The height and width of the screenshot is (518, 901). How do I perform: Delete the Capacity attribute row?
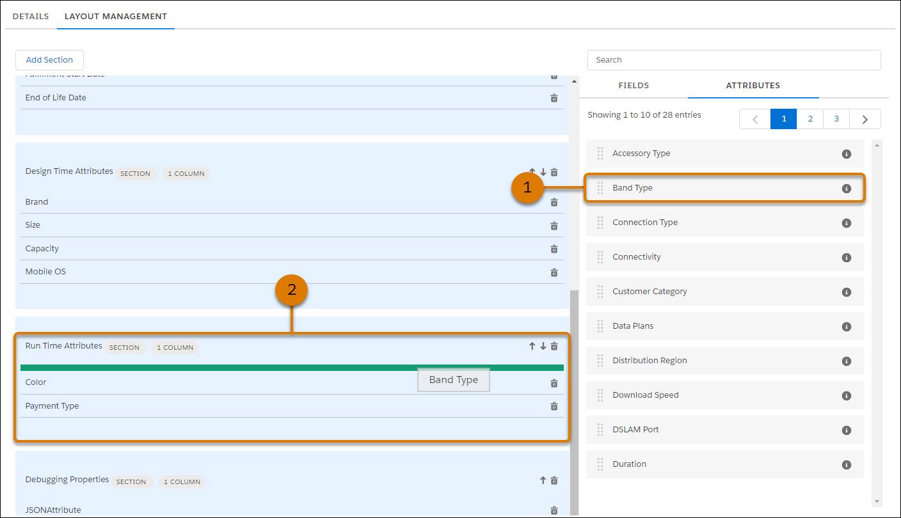[x=554, y=249]
